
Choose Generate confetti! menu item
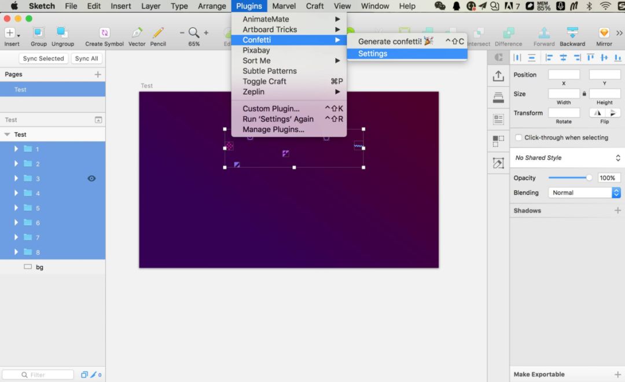click(x=407, y=42)
